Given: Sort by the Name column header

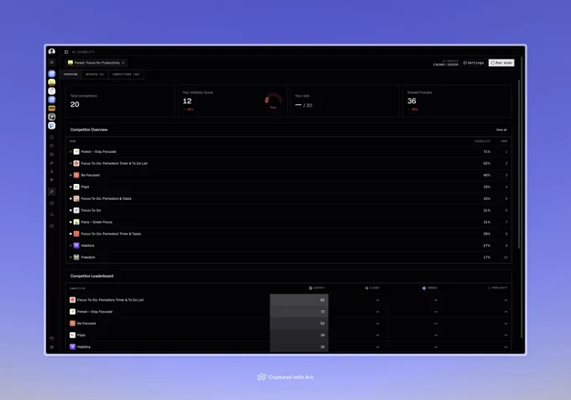Looking at the screenshot, I should 73,141.
